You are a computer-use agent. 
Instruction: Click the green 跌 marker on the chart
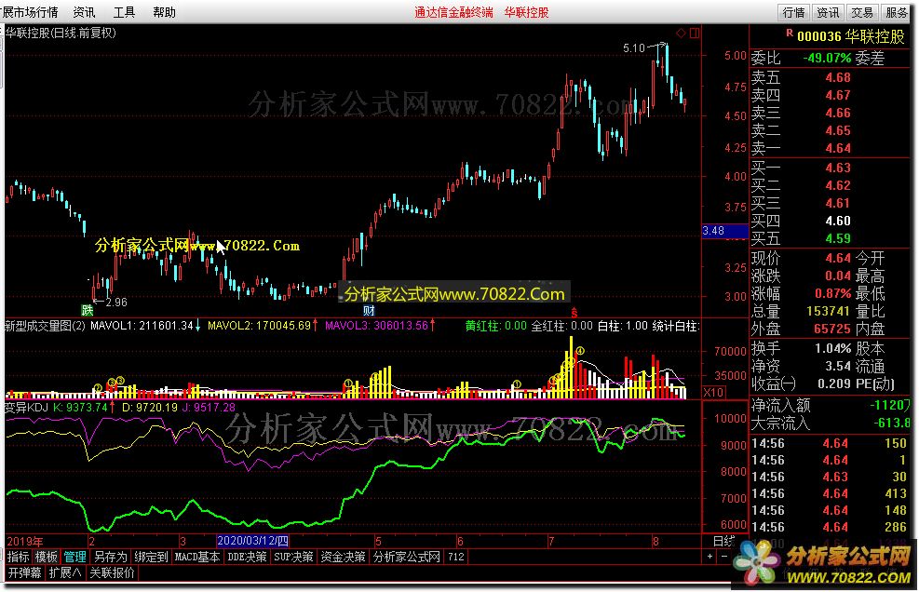tap(88, 310)
